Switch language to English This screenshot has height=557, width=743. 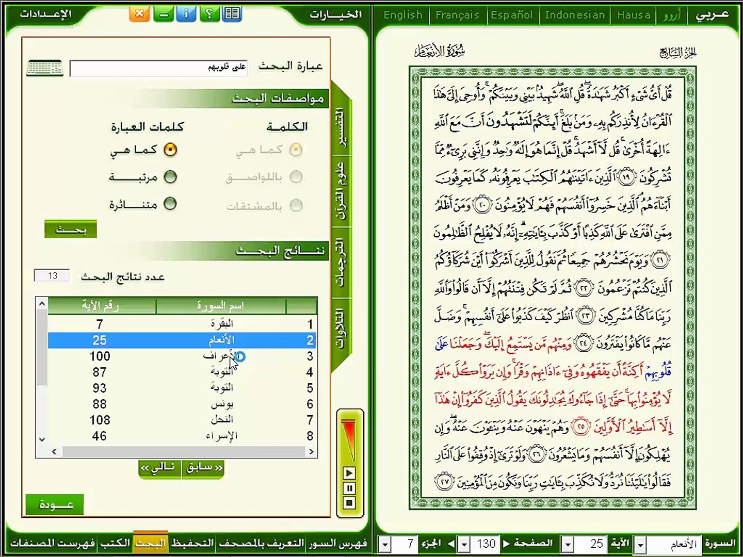point(403,15)
